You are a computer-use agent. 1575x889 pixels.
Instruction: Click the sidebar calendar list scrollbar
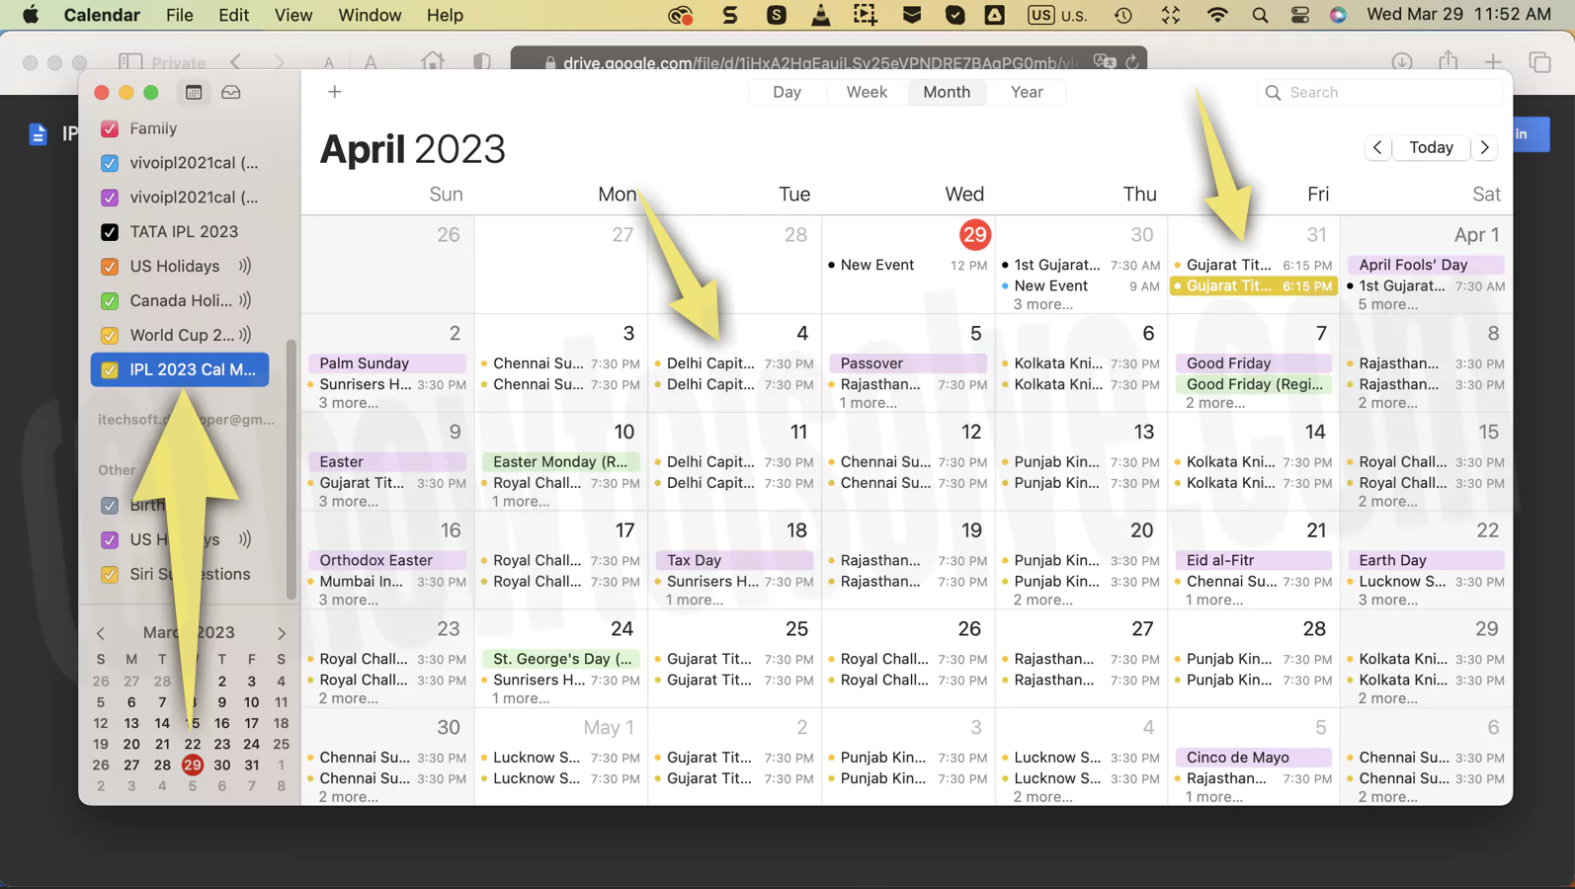point(290,469)
